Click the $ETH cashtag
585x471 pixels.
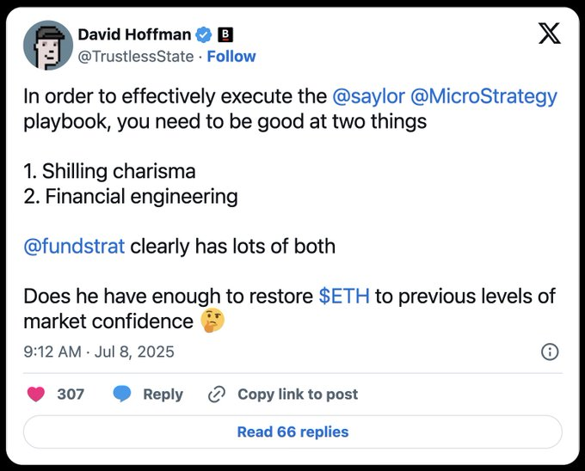(x=344, y=297)
